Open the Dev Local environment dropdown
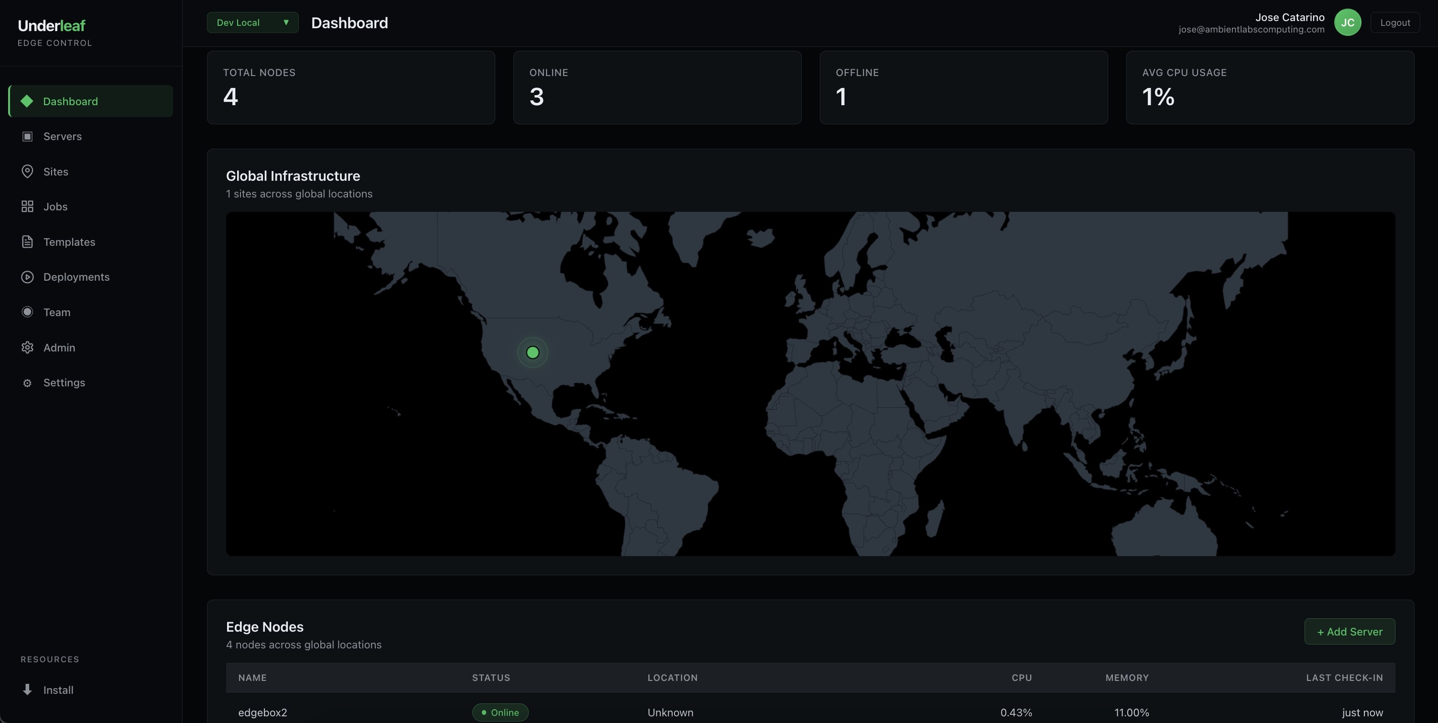The width and height of the screenshot is (1438, 723). [252, 23]
